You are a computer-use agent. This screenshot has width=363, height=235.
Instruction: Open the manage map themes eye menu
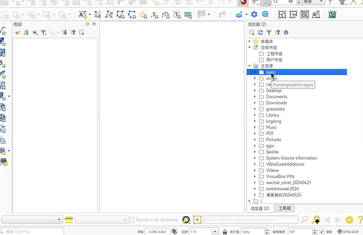coord(35,33)
